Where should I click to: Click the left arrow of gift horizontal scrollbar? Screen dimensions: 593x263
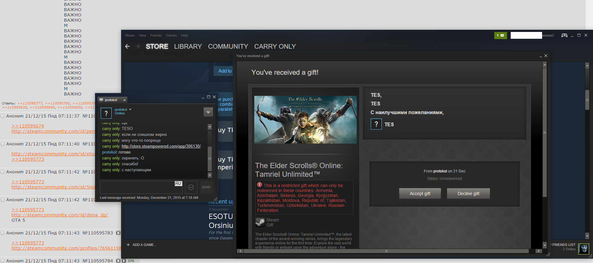pyautogui.click(x=240, y=251)
